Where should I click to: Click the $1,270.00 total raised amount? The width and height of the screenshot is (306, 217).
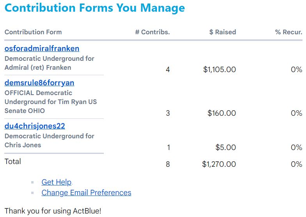coord(219,164)
